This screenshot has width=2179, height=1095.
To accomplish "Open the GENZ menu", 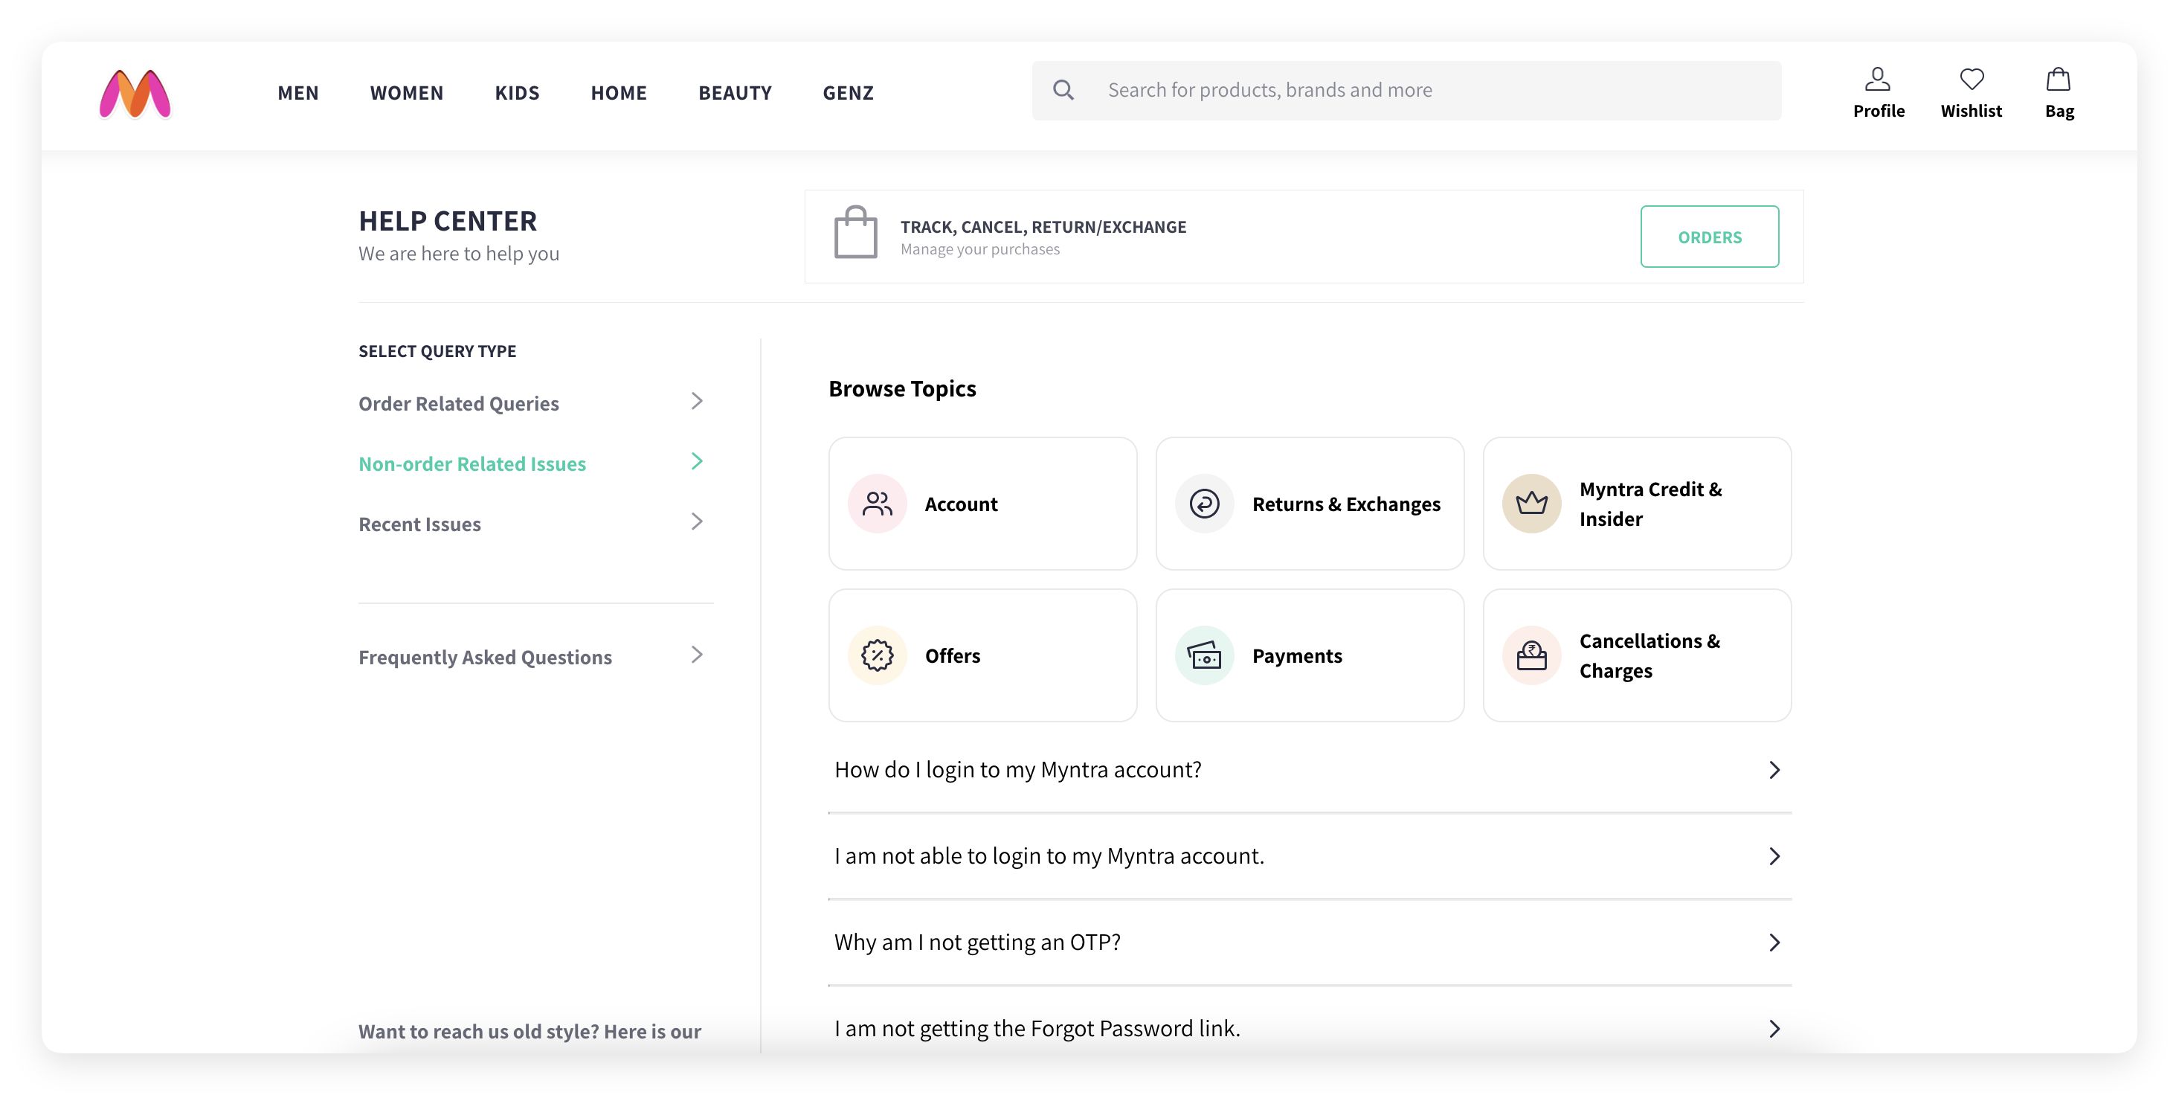I will tap(848, 92).
